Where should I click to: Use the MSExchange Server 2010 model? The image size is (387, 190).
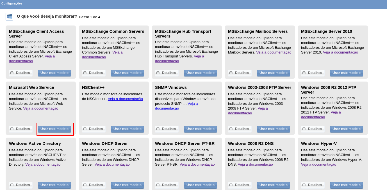point(347,73)
